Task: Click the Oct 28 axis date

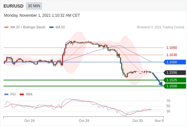Action: tap(29, 121)
